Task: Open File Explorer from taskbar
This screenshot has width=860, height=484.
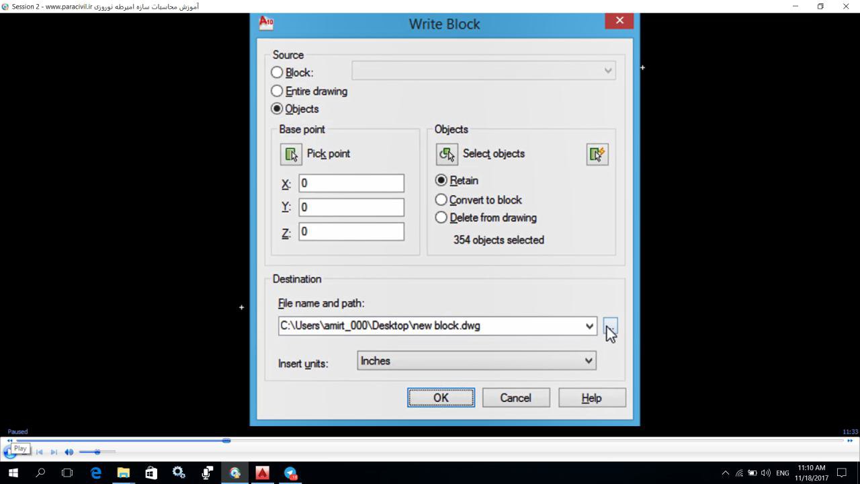Action: (x=124, y=473)
